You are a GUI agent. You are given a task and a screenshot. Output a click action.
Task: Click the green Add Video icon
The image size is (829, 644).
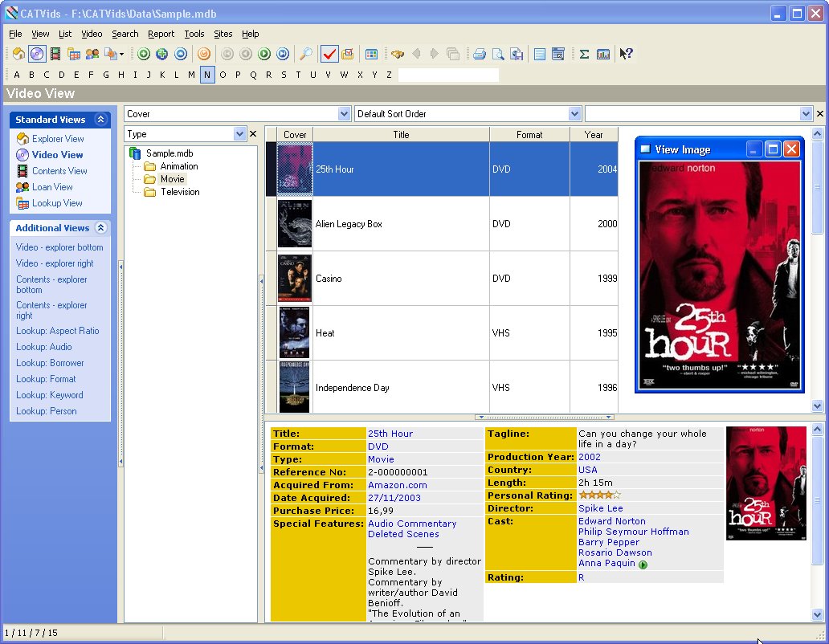point(144,54)
